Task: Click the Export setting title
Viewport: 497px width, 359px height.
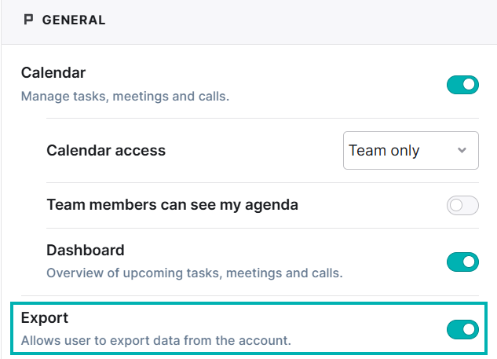Action: coord(45,318)
